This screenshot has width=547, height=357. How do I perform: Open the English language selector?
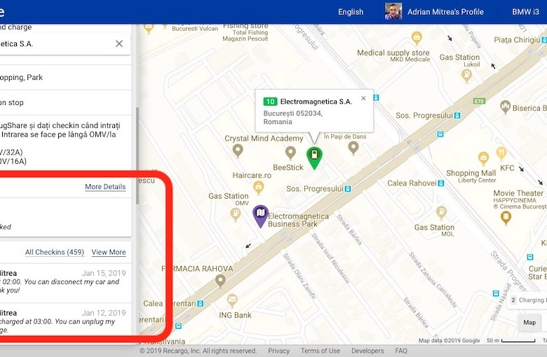(x=351, y=12)
